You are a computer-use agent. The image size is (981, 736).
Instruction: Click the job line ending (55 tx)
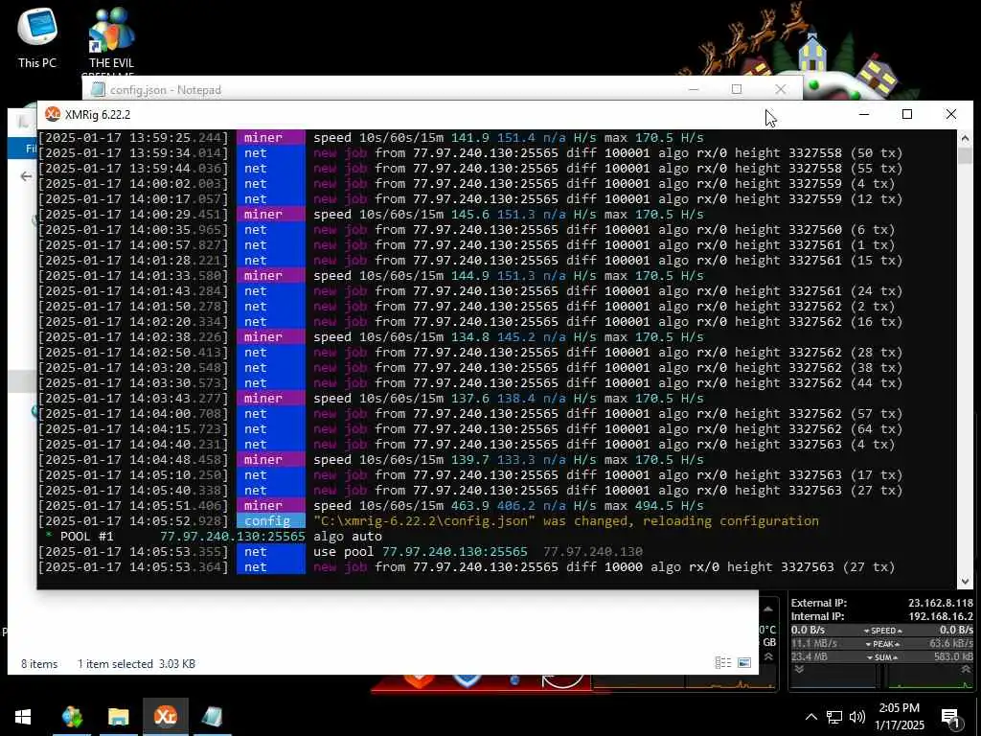point(608,169)
